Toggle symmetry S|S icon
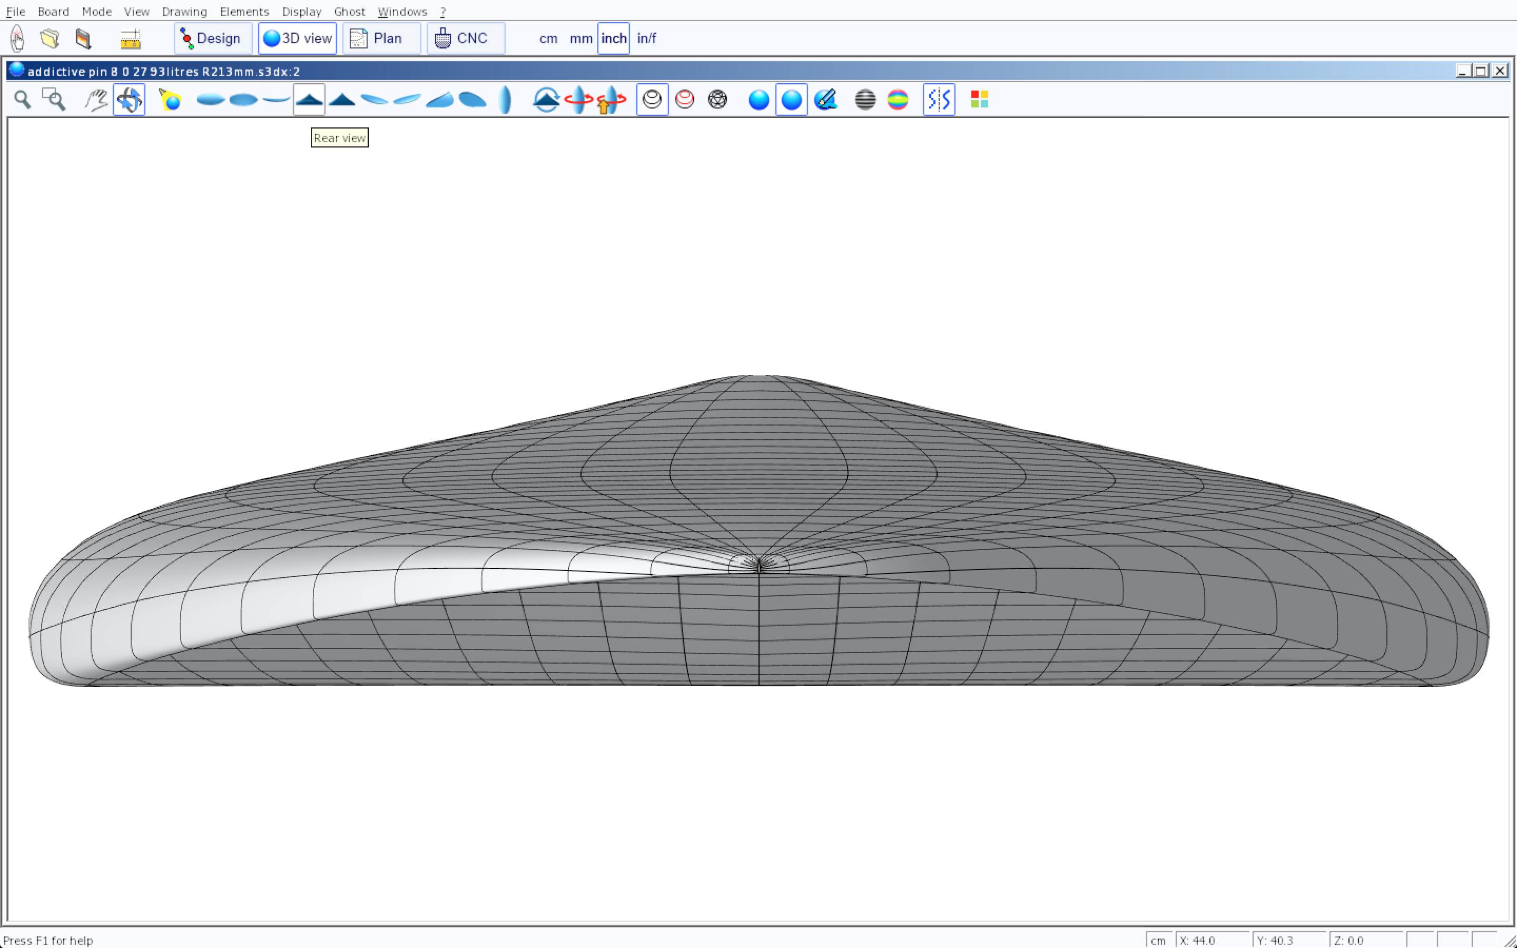This screenshot has width=1517, height=948. pos(939,100)
